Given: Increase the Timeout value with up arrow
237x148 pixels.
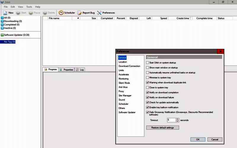Looking at the screenshot, I should 177,119.
